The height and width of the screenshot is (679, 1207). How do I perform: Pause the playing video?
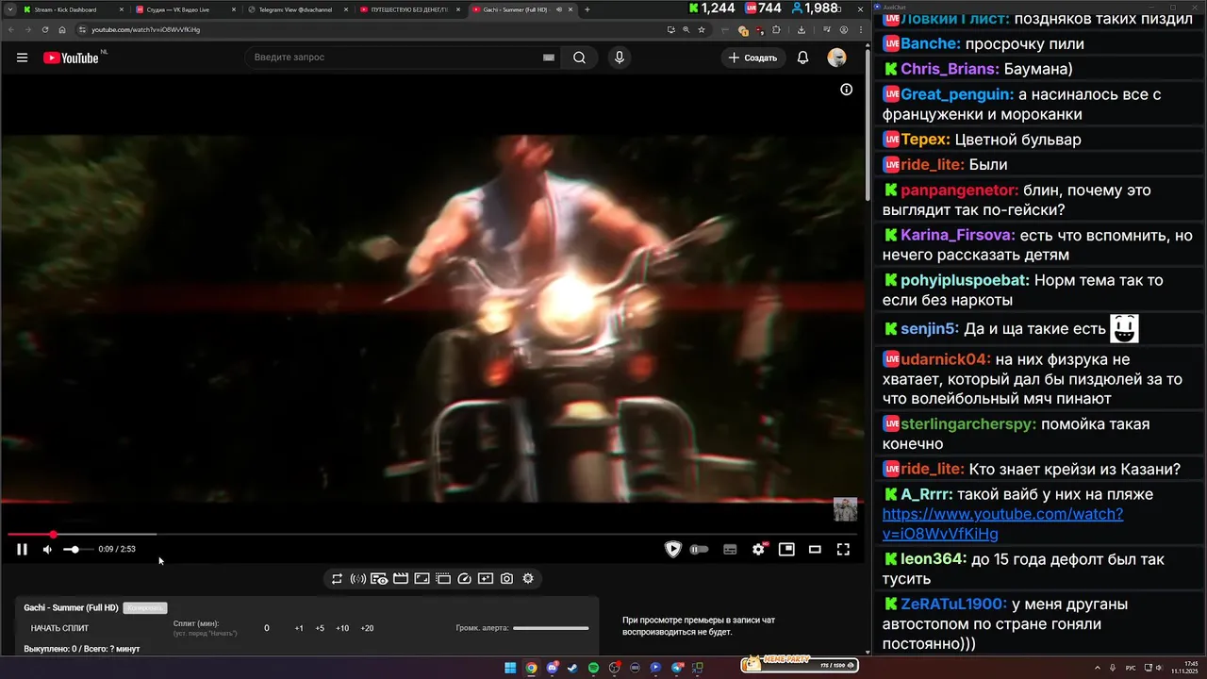22,549
